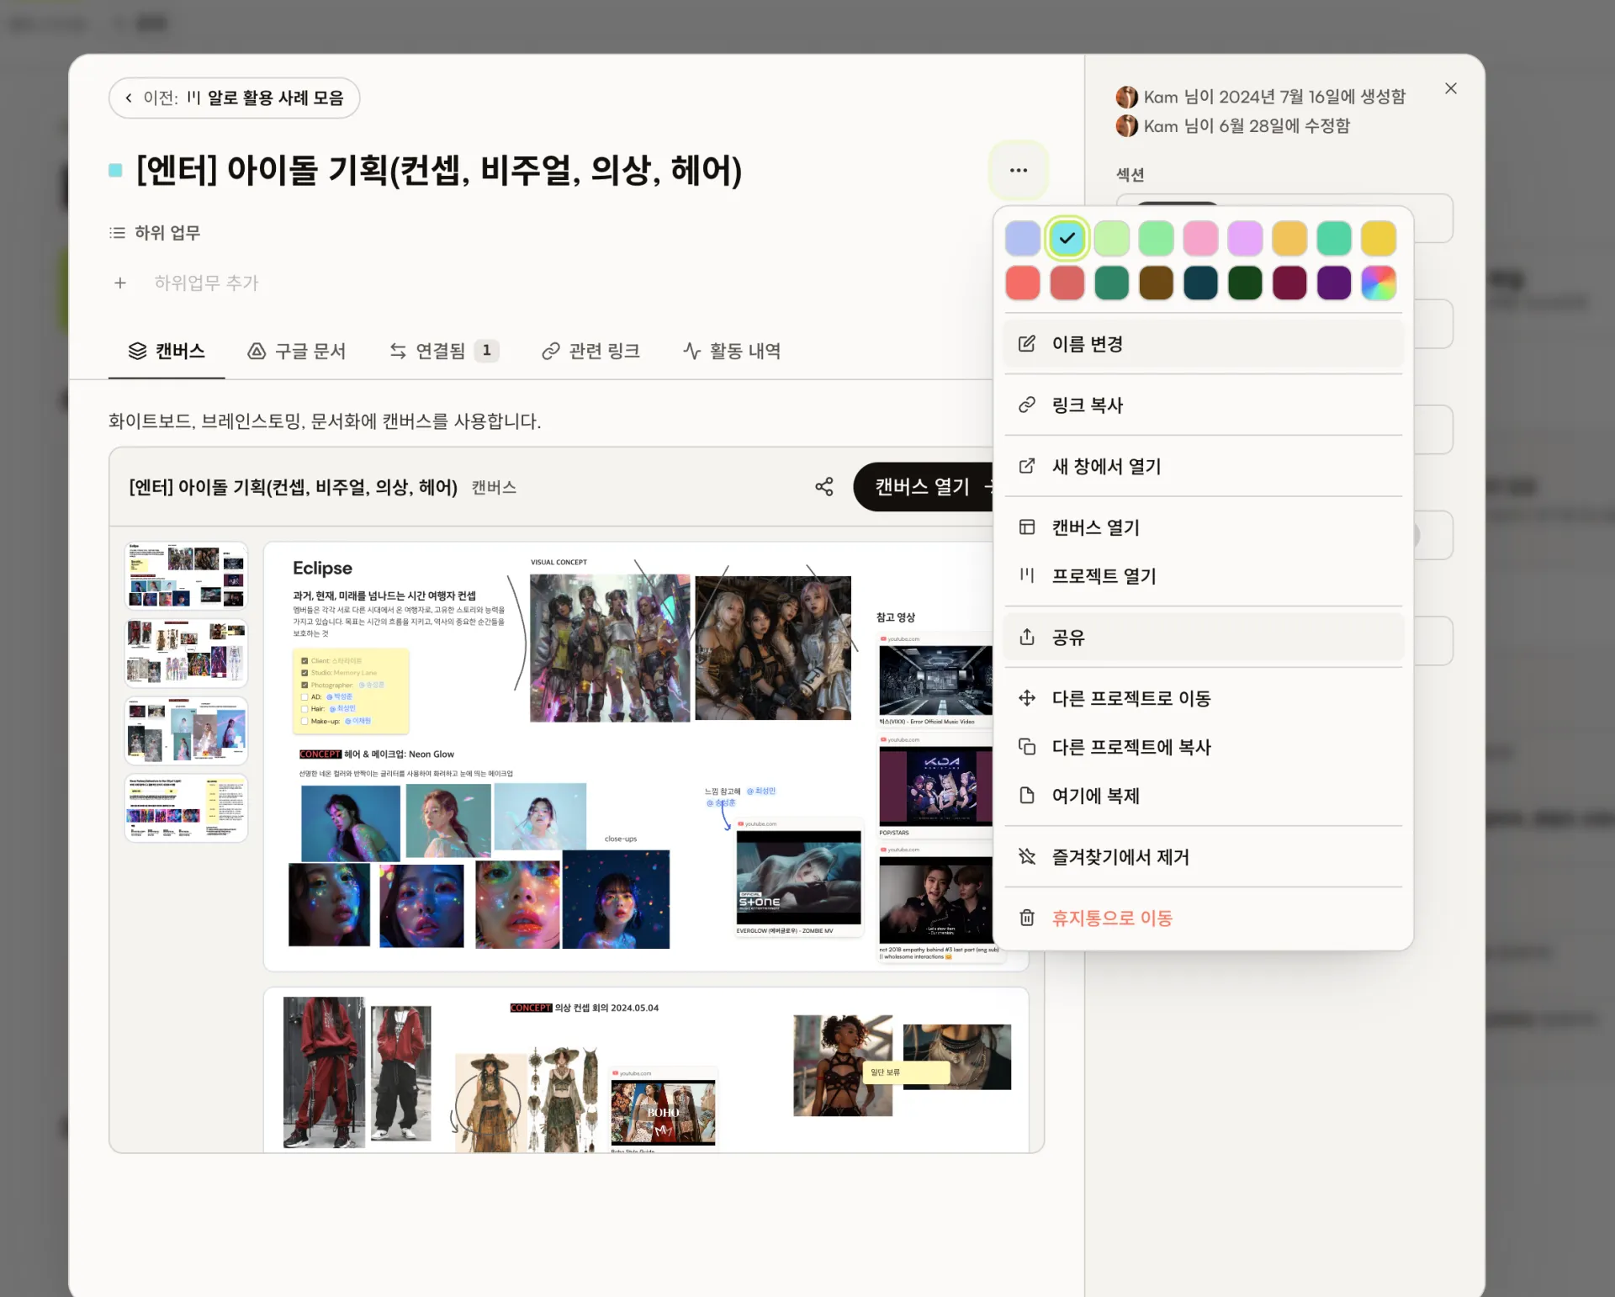Select 즐겨찾기에서 제거 menu item
Viewport: 1615px width, 1297px height.
pos(1203,857)
